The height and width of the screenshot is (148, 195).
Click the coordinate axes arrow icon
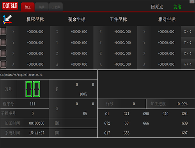click(x=7, y=19)
